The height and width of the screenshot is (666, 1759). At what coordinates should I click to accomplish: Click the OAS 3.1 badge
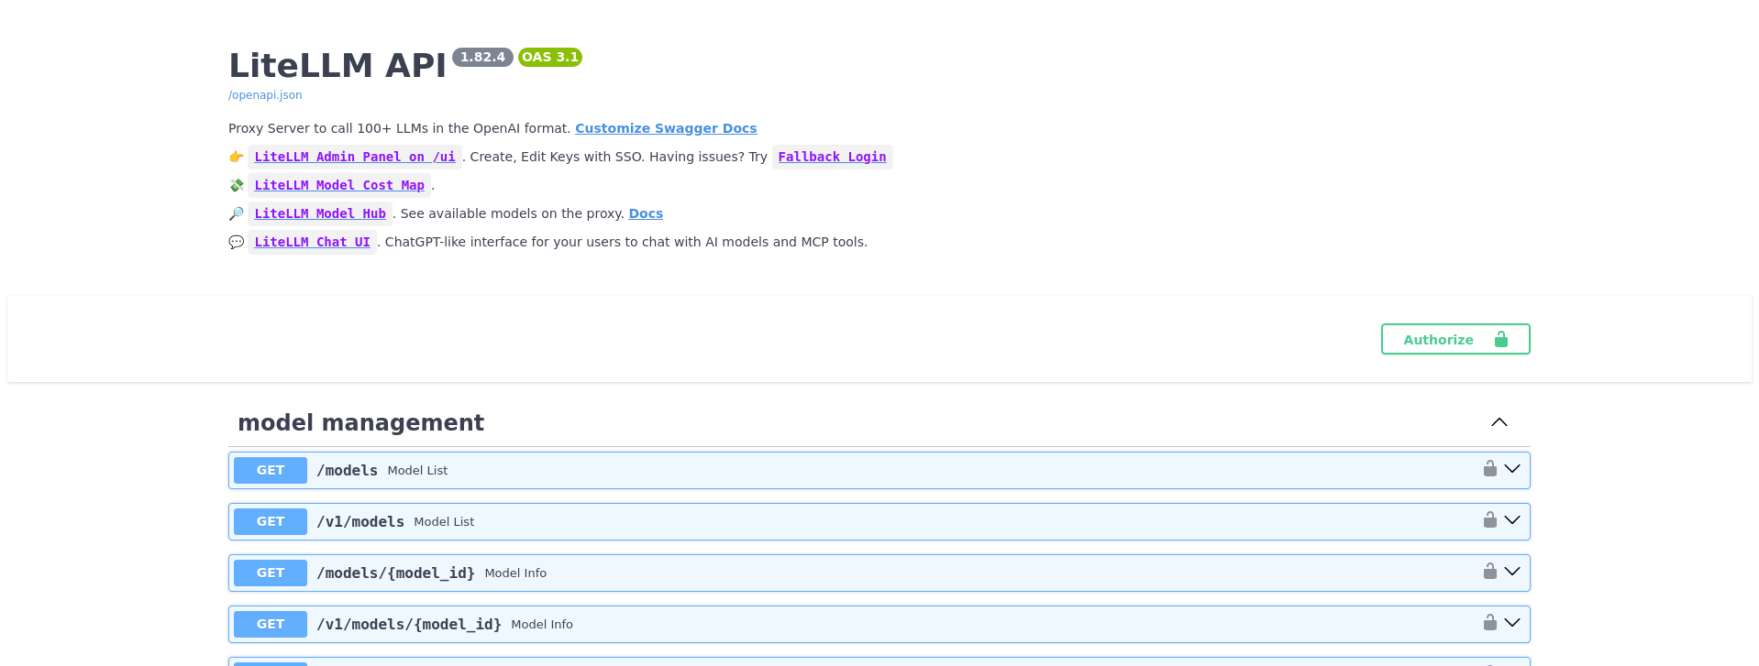pyautogui.click(x=550, y=57)
